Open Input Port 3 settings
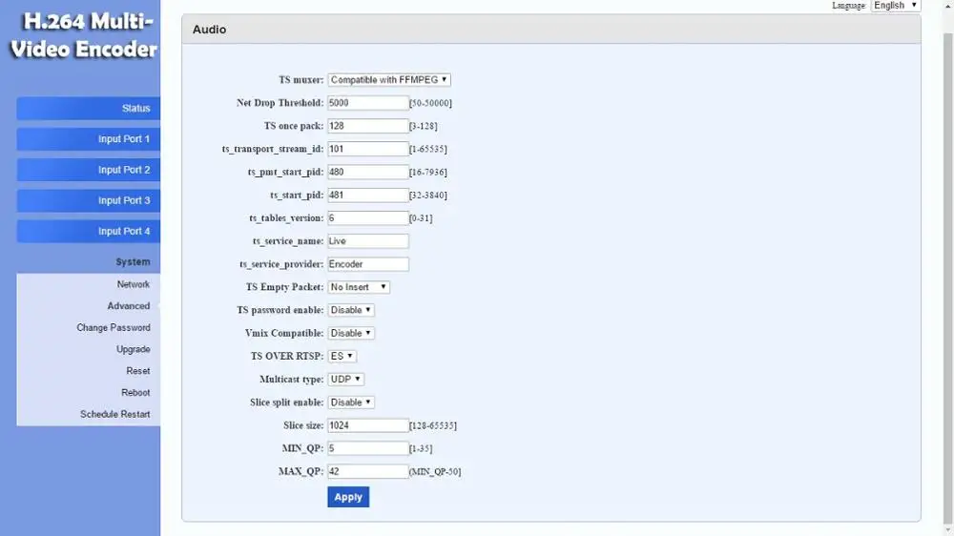 pyautogui.click(x=89, y=200)
